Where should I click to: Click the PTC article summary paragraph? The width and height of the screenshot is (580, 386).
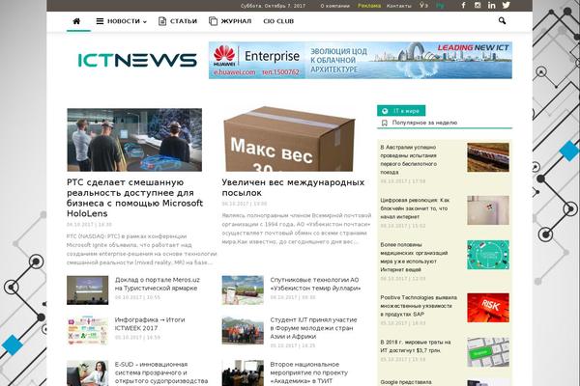pos(141,249)
